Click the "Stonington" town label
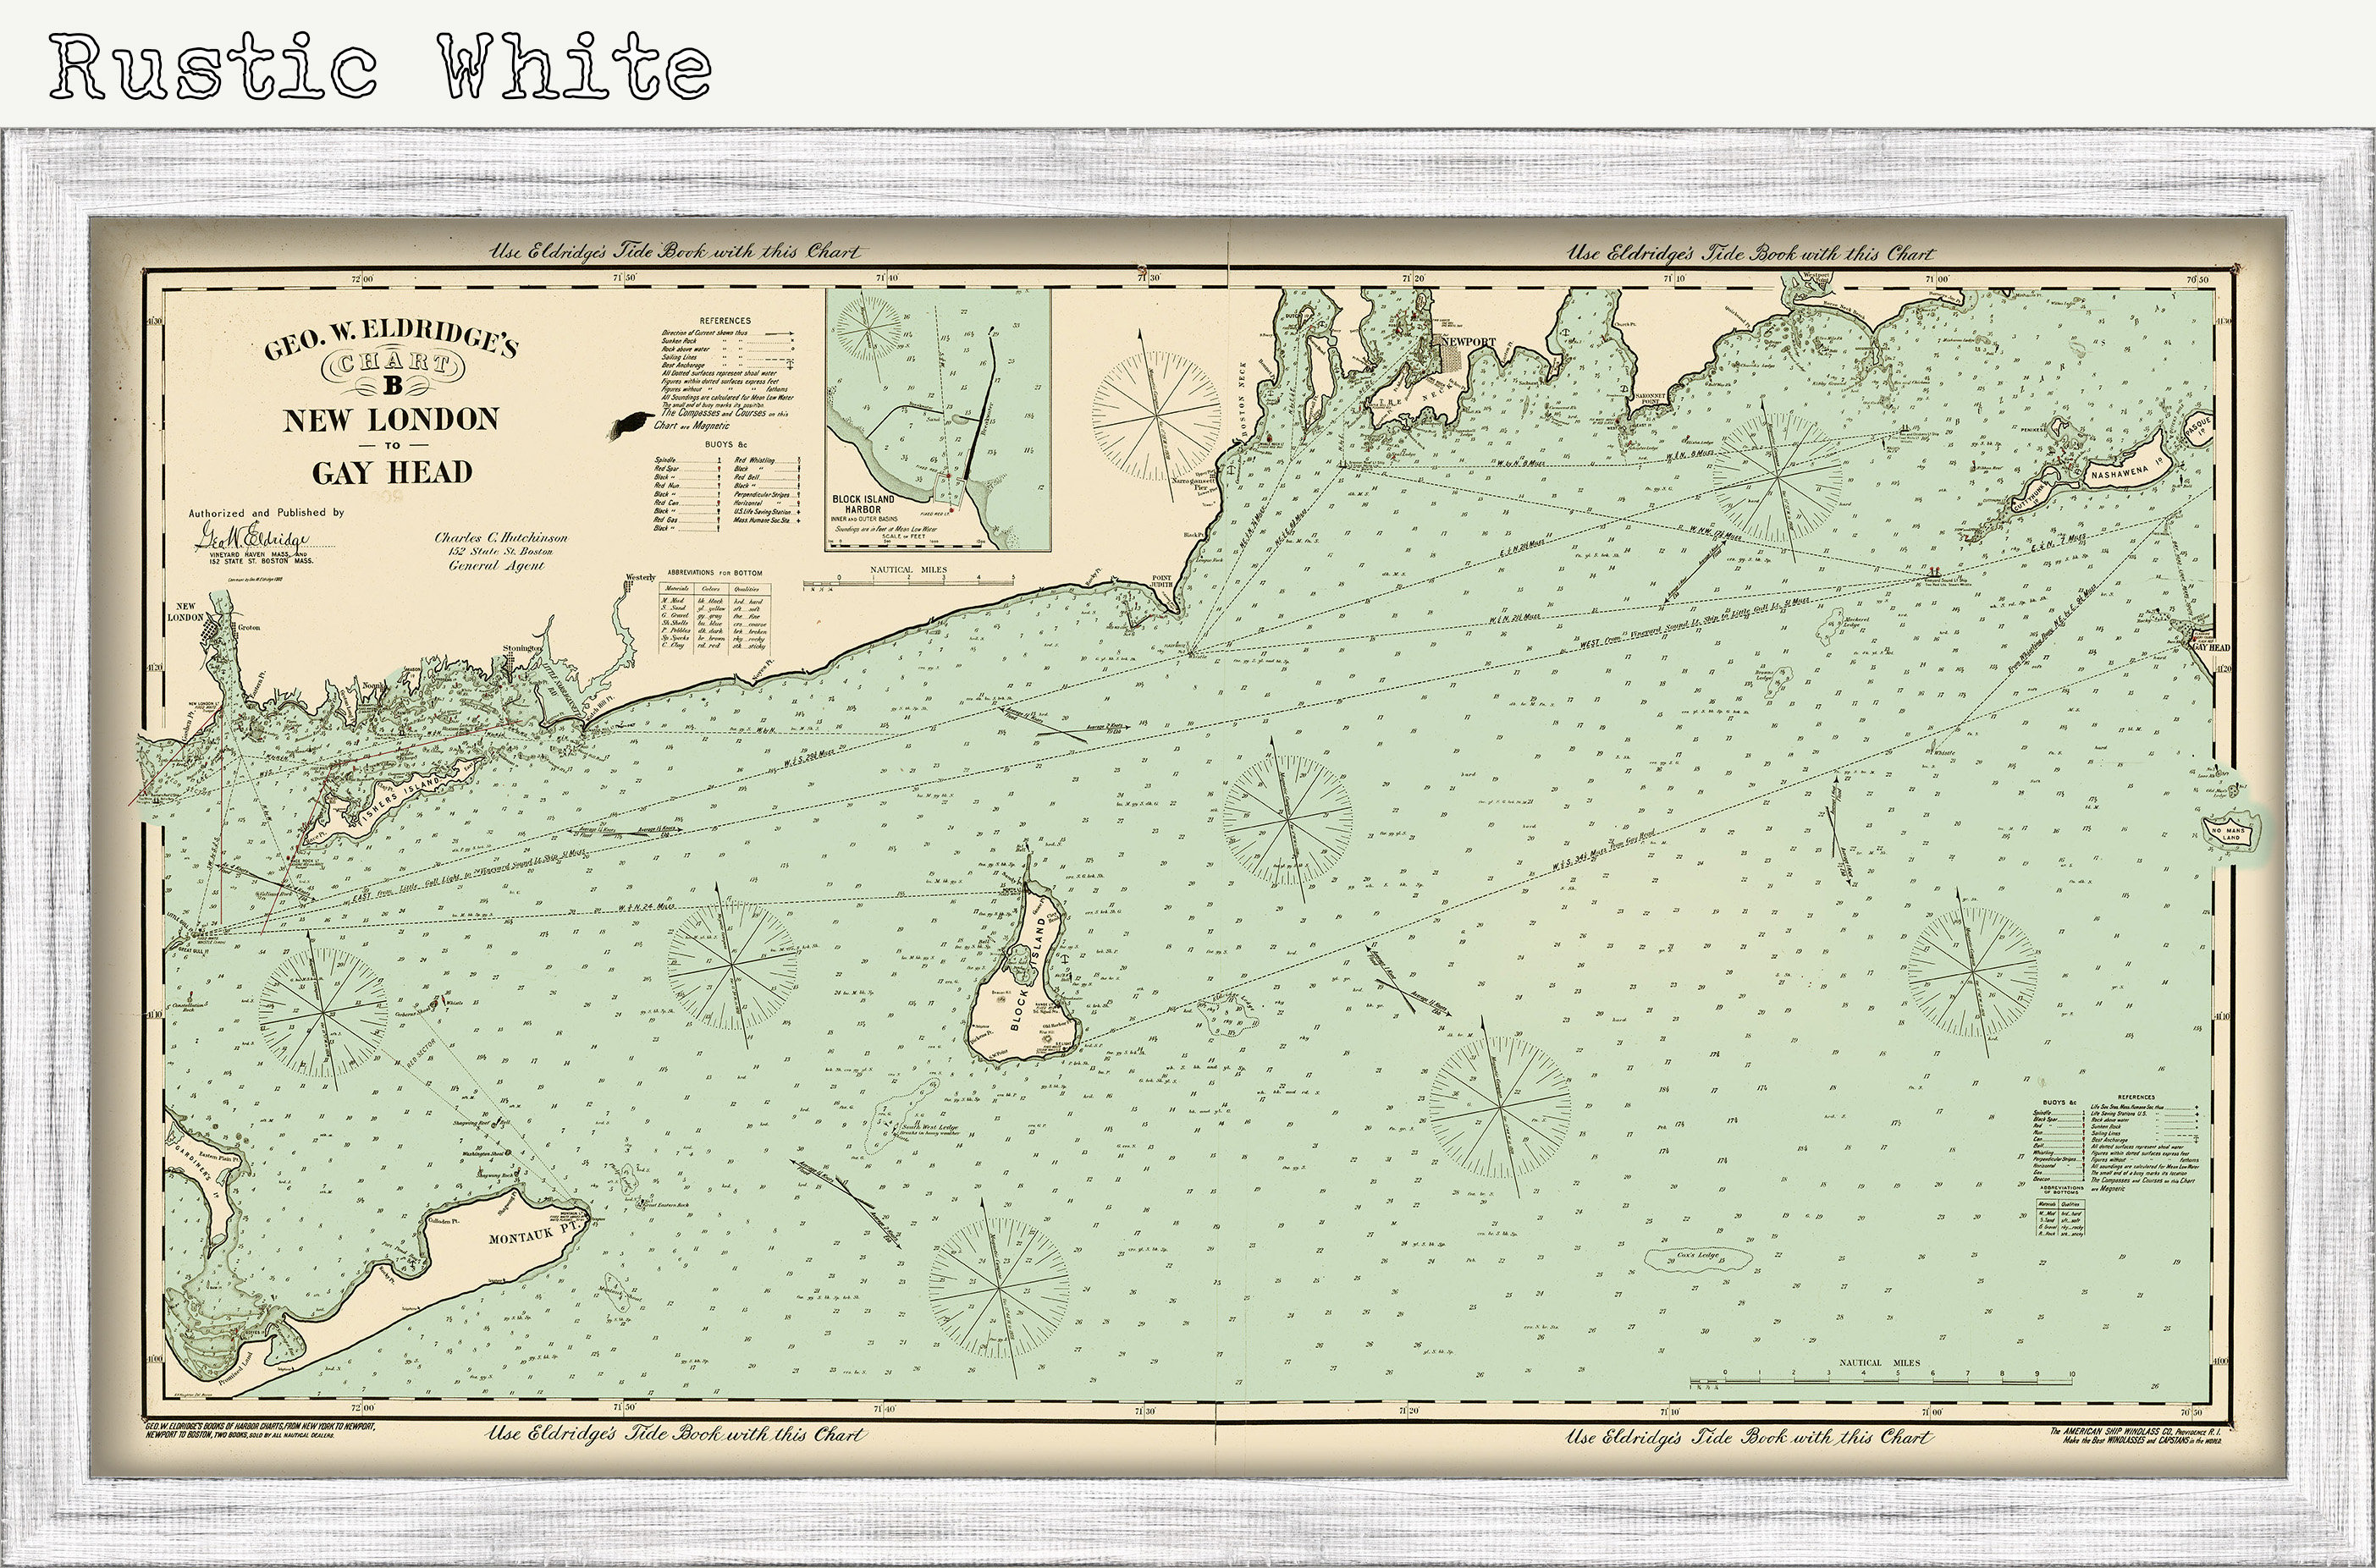Viewport: 2376px width, 1568px height. pos(522,648)
